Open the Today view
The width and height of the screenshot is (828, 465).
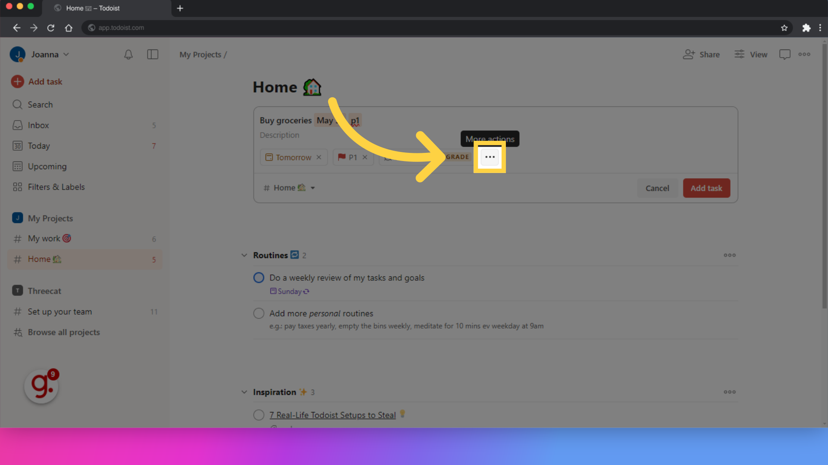[x=85, y=146]
